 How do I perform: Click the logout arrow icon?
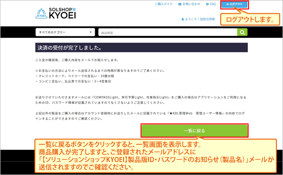[227, 4]
